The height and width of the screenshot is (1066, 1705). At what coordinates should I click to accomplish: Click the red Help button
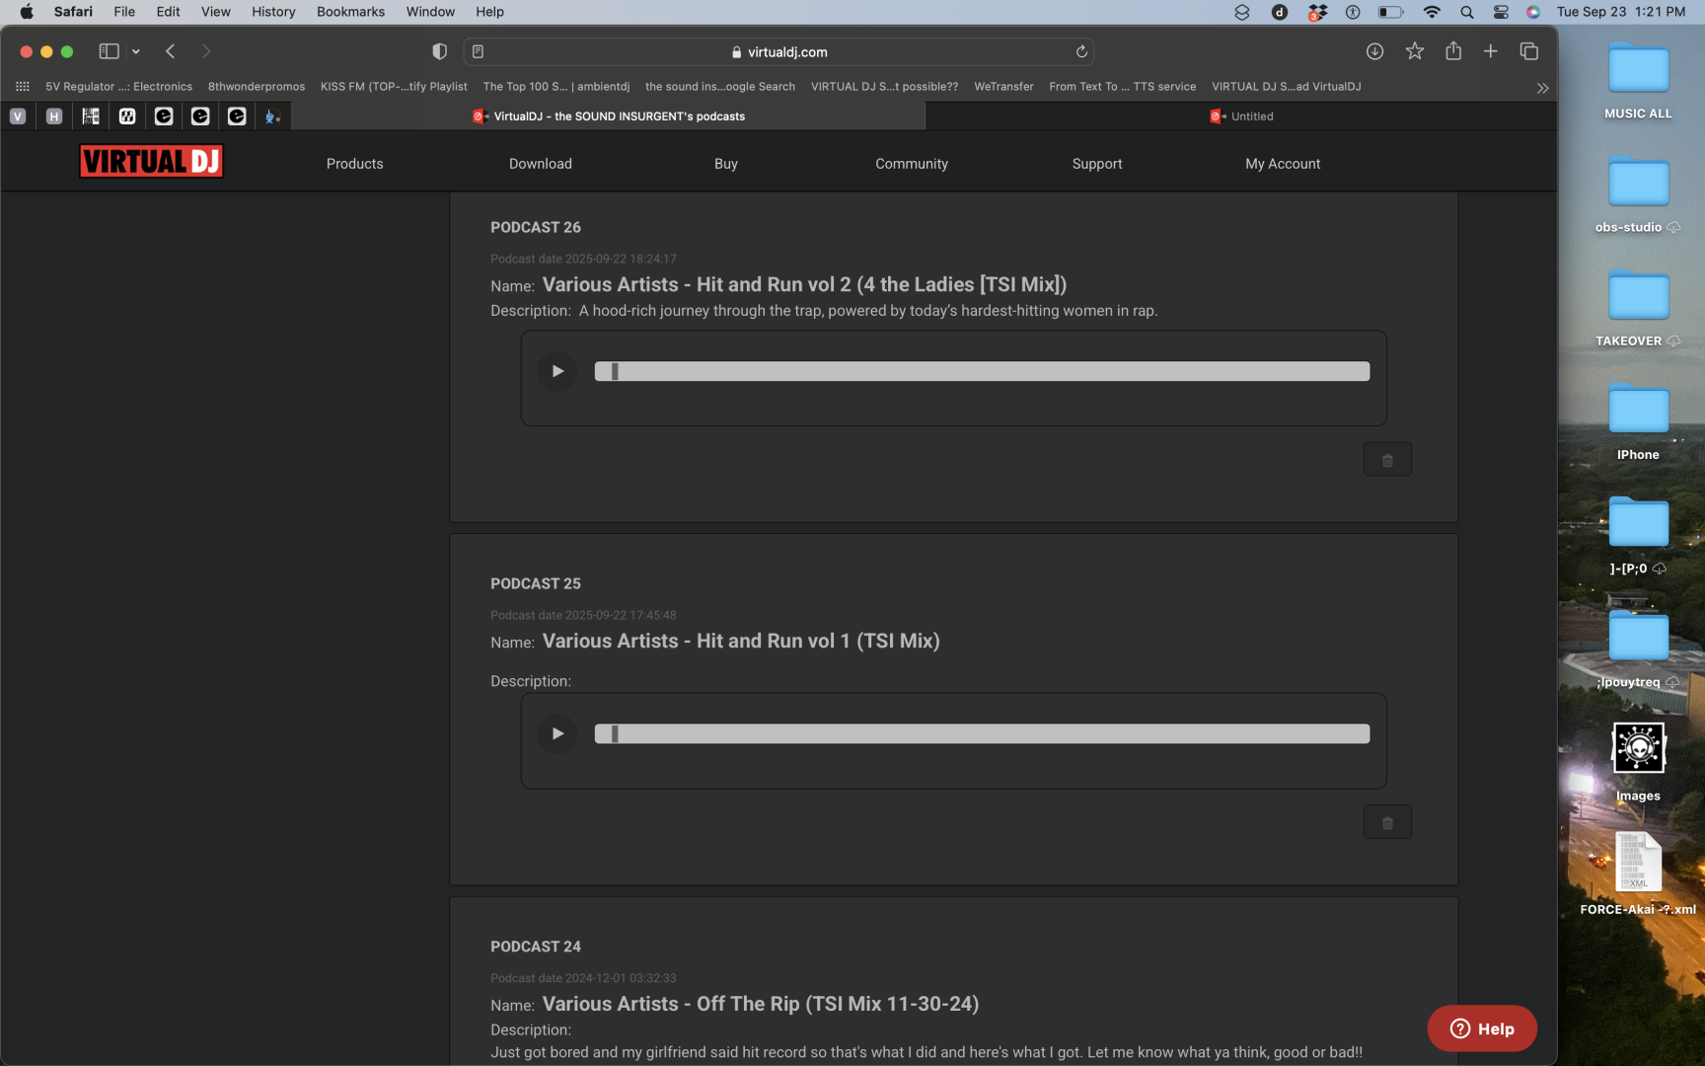1481,1028
